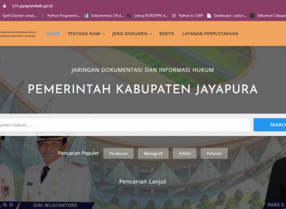Select the Monografi popular search tag
This screenshot has height=209, width=286.
pyautogui.click(x=153, y=153)
